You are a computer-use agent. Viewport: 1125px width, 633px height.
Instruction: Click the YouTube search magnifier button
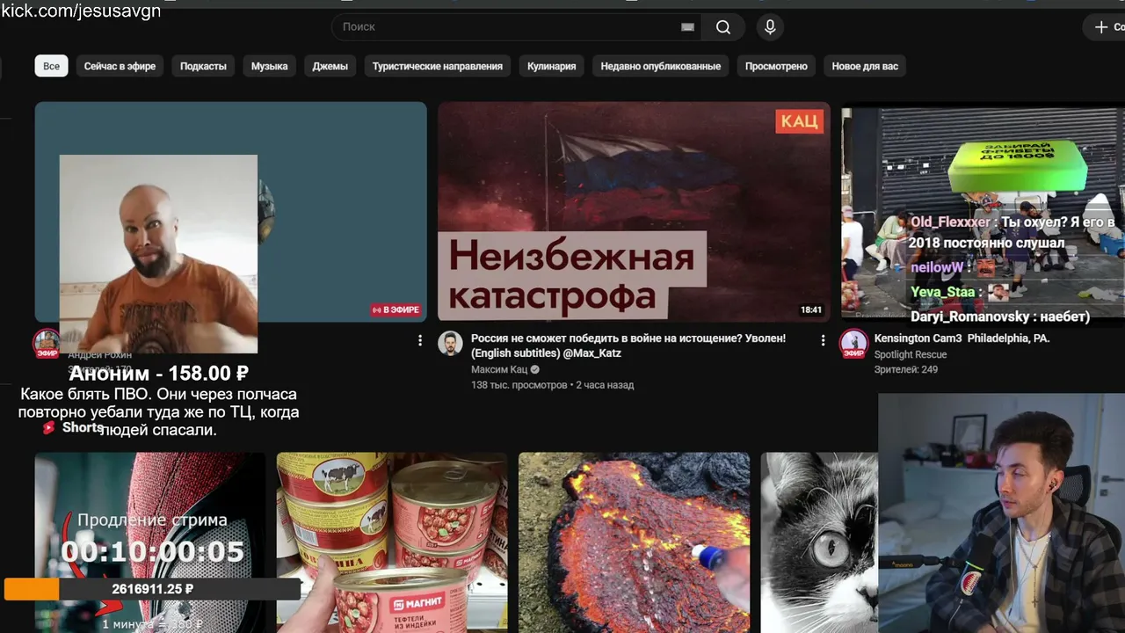click(x=723, y=27)
